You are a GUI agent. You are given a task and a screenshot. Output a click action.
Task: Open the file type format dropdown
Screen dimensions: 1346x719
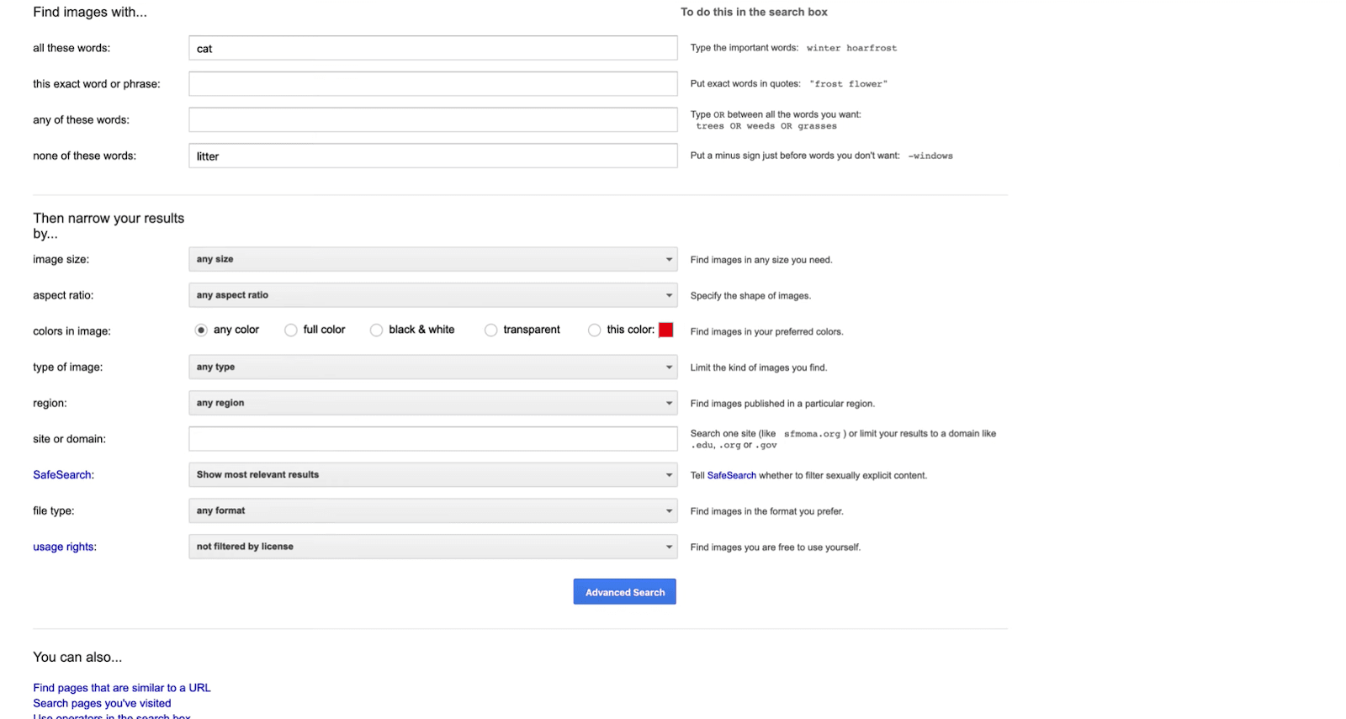coord(432,510)
